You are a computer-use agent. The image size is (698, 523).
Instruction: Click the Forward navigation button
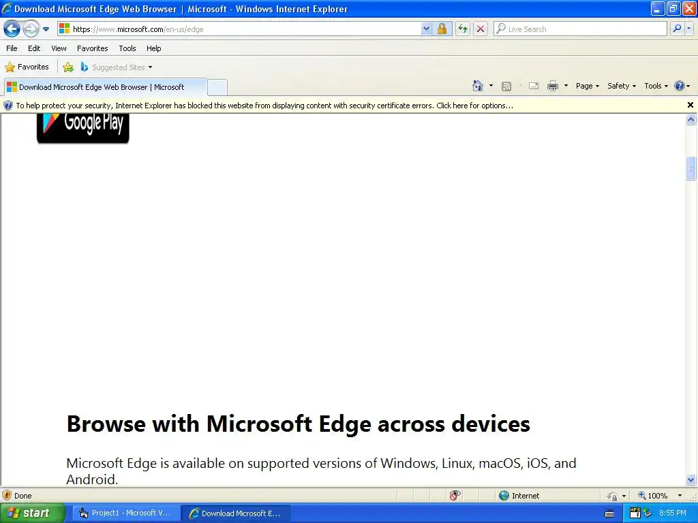pos(31,29)
